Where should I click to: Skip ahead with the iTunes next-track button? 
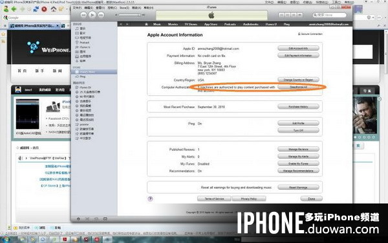tap(101, 15)
